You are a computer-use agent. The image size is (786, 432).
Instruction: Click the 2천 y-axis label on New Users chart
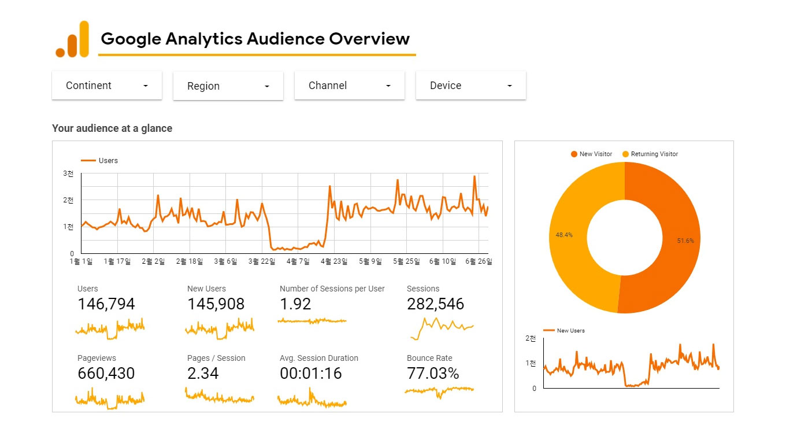point(531,338)
